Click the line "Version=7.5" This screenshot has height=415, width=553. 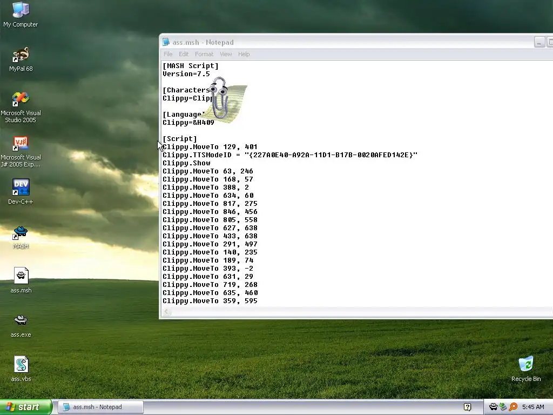(186, 73)
